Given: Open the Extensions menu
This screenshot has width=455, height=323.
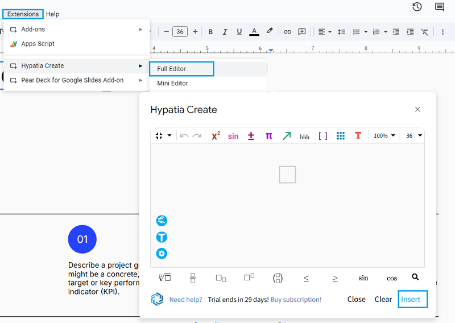Looking at the screenshot, I should pos(23,14).
